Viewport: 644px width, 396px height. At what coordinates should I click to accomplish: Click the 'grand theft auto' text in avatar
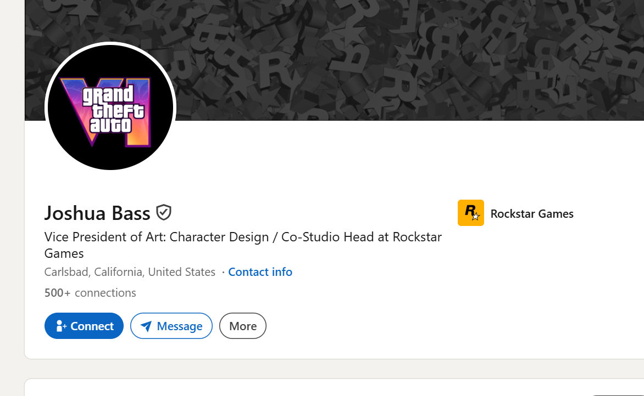(113, 110)
